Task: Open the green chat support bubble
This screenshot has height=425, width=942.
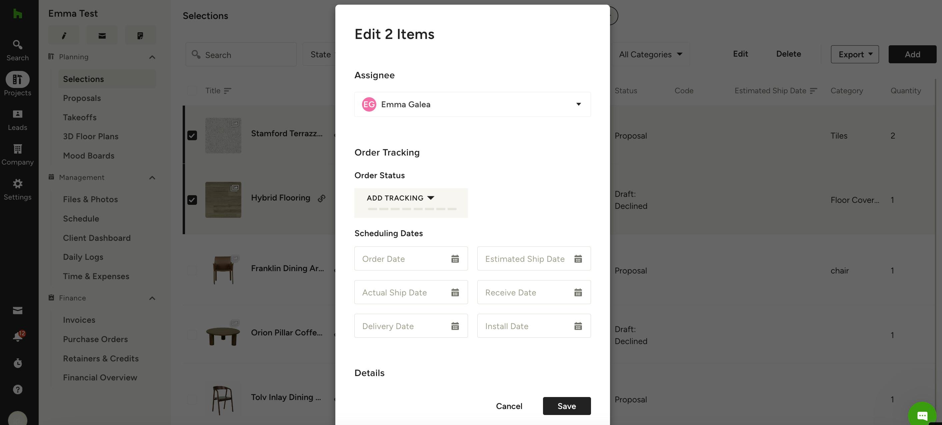Action: tap(922, 415)
